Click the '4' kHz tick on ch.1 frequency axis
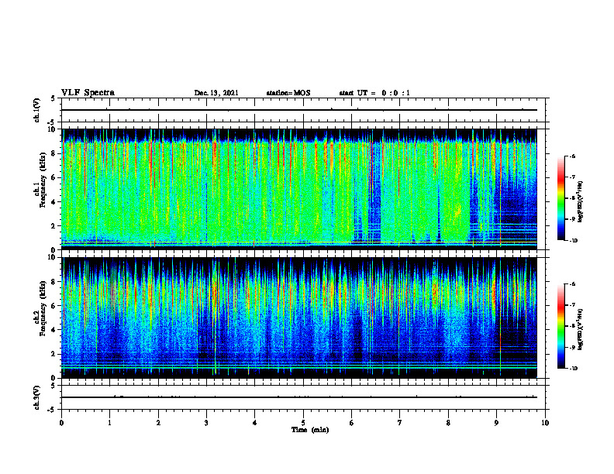 55,202
